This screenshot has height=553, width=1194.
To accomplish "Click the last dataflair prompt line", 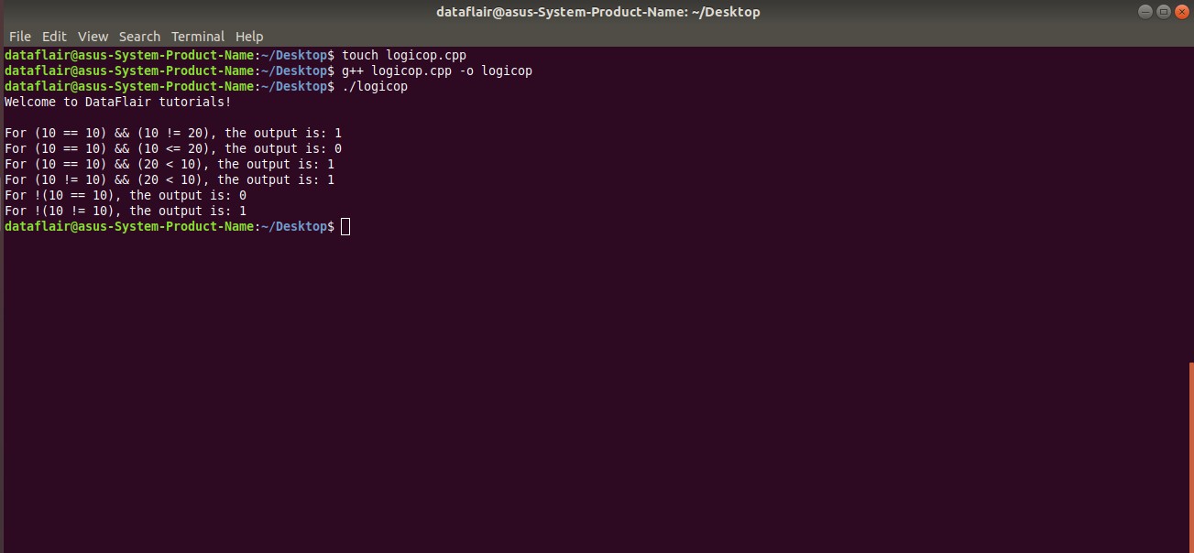I will pyautogui.click(x=177, y=226).
